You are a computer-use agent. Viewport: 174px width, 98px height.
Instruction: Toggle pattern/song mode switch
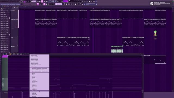point(25,2)
